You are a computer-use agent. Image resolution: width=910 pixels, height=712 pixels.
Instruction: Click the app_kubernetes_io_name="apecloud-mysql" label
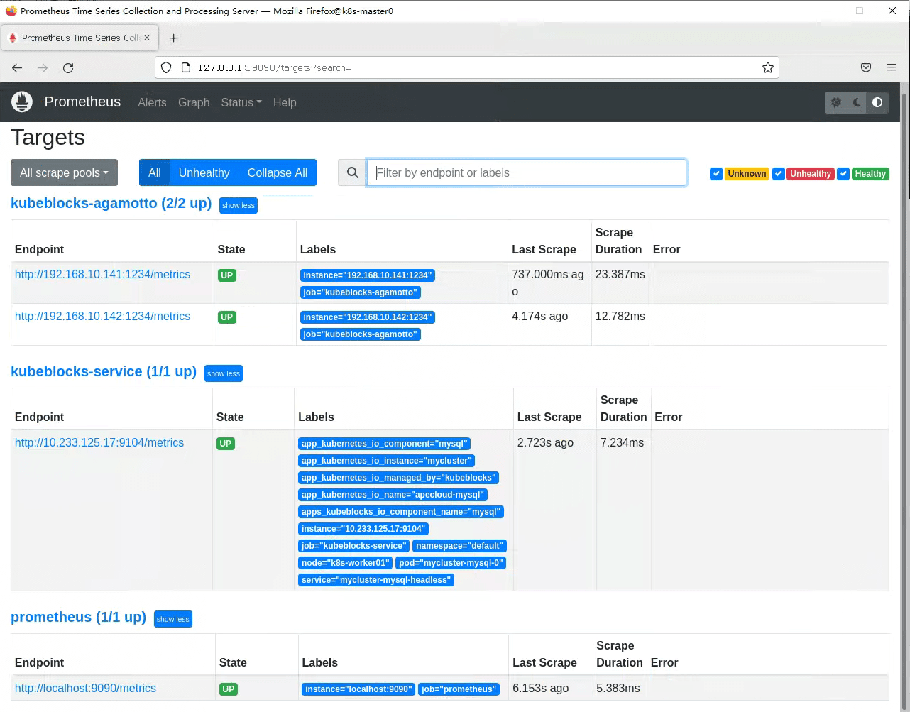[x=393, y=495]
